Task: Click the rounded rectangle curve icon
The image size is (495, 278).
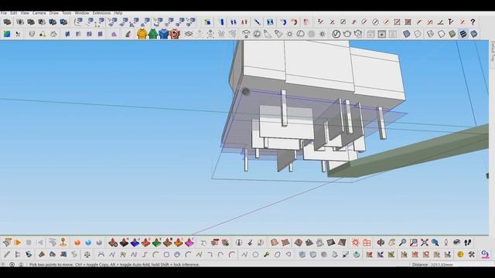Action: (x=166, y=254)
